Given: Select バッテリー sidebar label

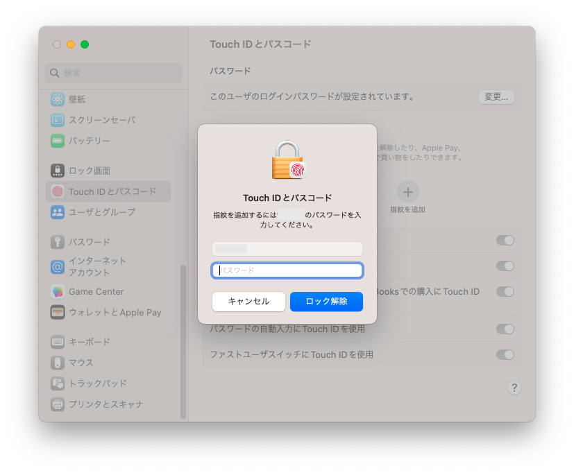Looking at the screenshot, I should [90, 141].
